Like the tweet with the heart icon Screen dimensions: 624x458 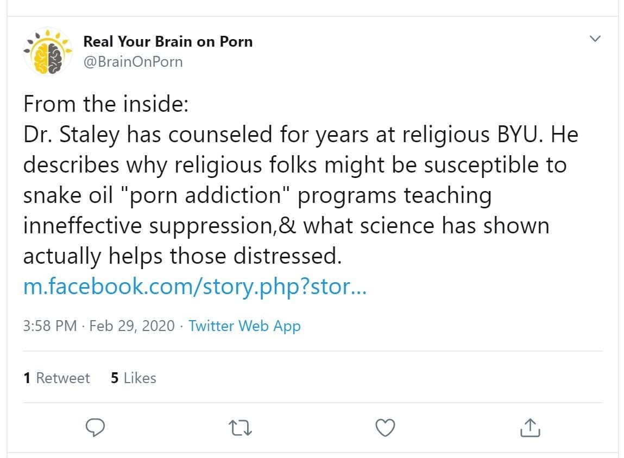tap(386, 428)
